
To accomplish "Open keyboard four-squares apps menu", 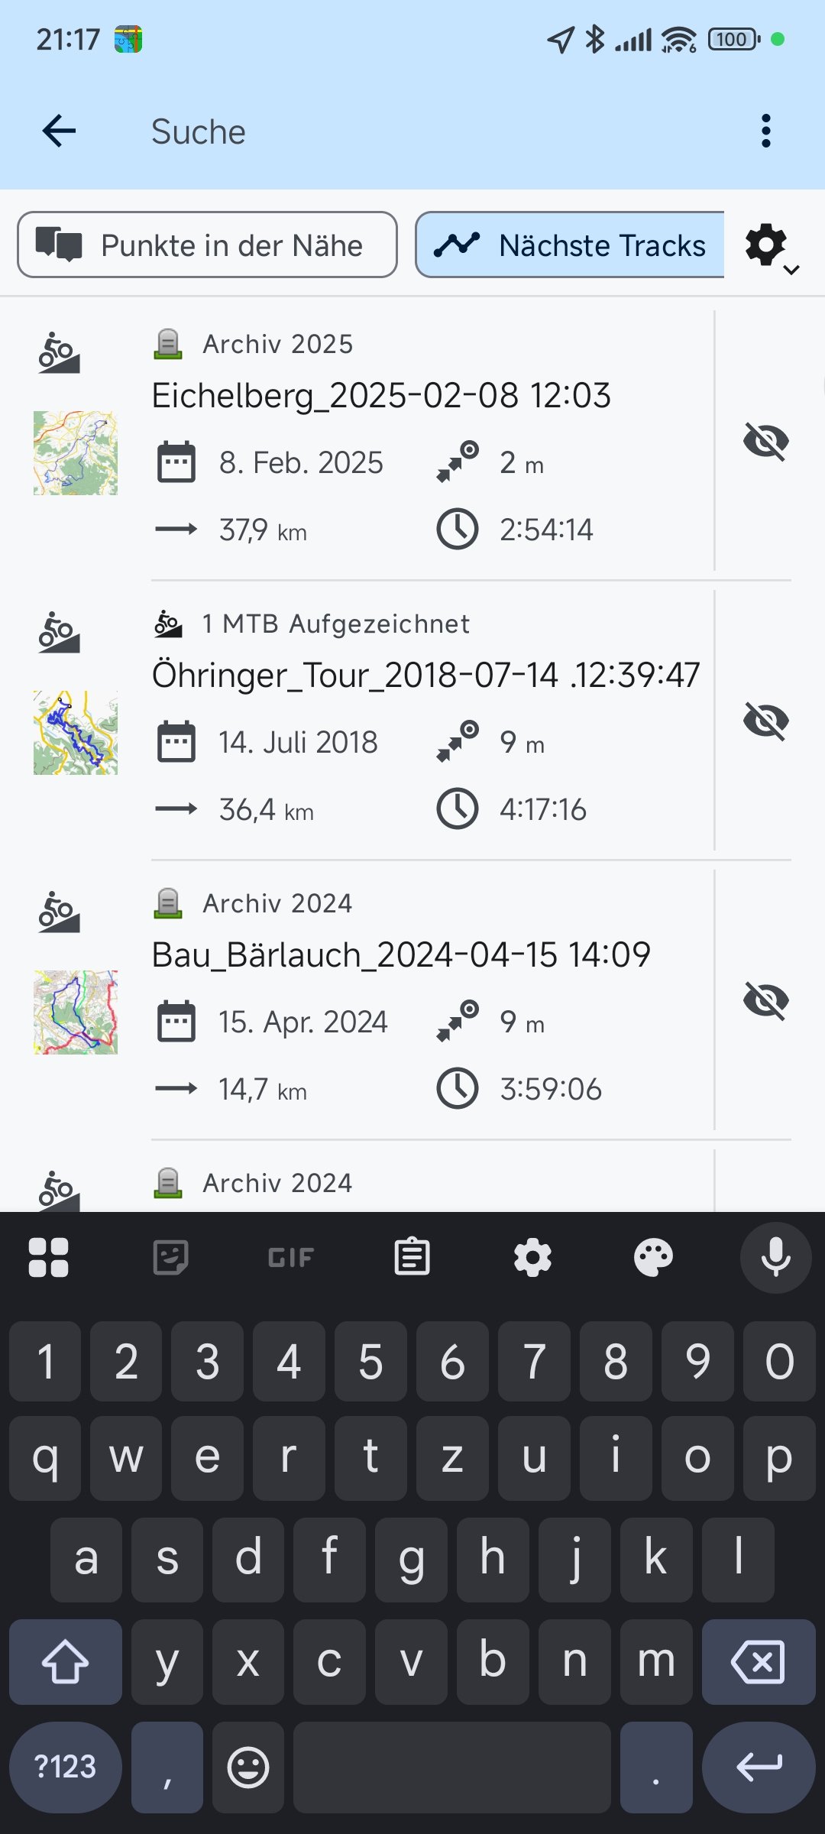I will click(x=49, y=1258).
